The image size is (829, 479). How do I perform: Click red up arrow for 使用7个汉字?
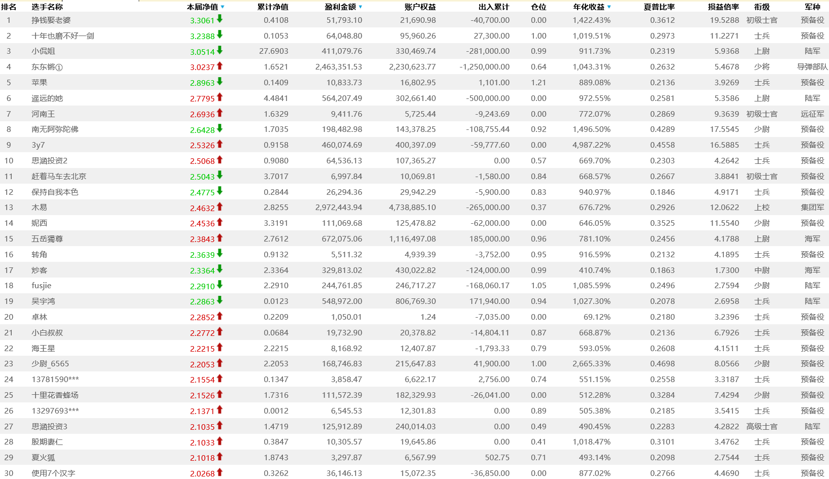click(x=220, y=472)
